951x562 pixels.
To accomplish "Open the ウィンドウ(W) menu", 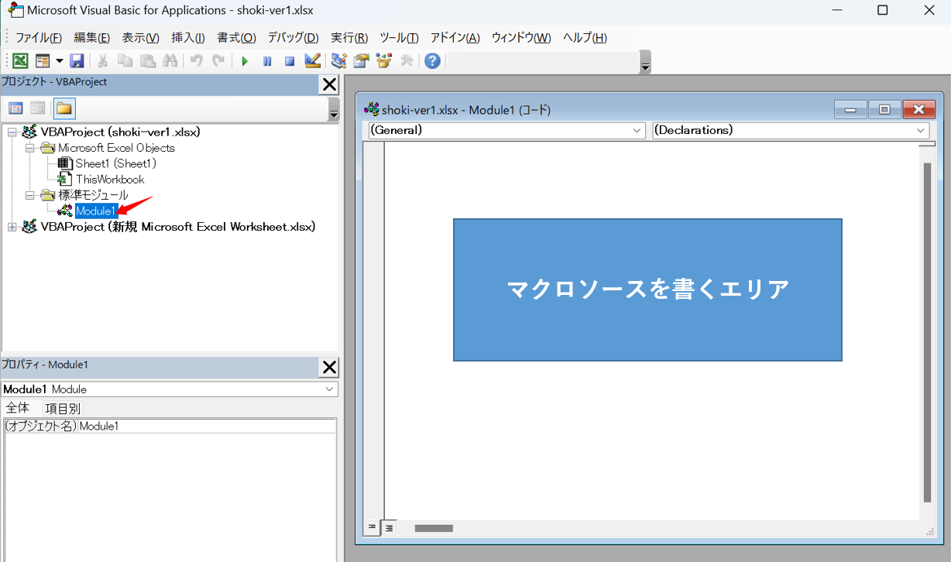I will tap(521, 38).
